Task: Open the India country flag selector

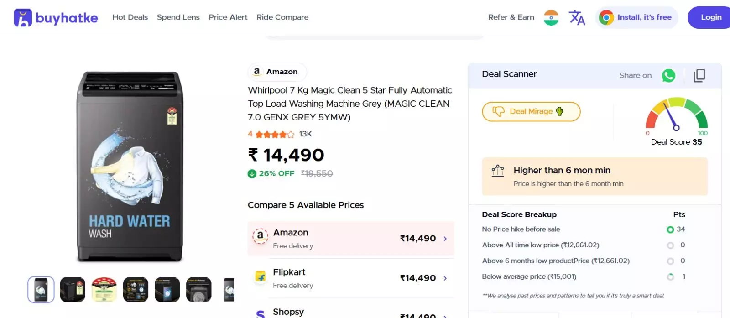Action: tap(551, 17)
